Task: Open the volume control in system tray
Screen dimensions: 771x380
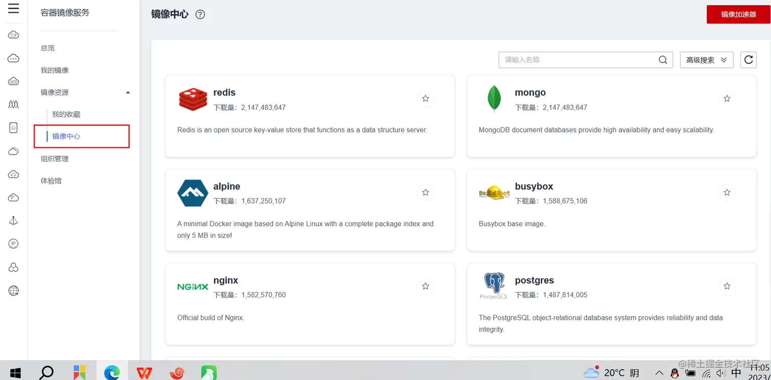Action: click(721, 373)
